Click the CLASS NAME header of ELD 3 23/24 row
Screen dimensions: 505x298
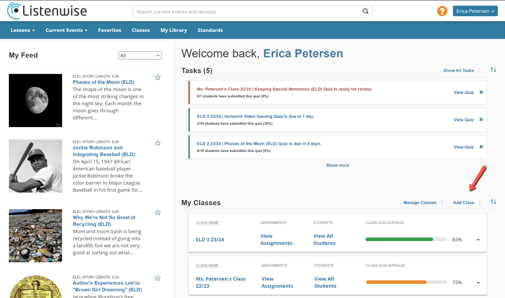pyautogui.click(x=207, y=223)
